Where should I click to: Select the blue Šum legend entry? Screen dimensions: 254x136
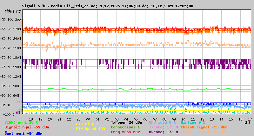pos(23,133)
